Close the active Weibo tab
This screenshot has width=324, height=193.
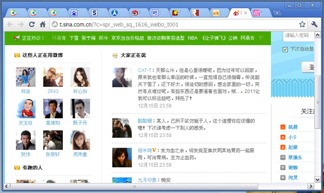coord(246,13)
